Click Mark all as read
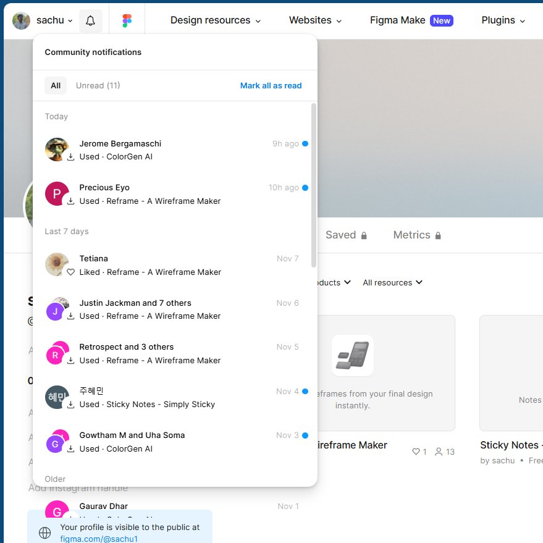This screenshot has height=543, width=543. [x=271, y=85]
